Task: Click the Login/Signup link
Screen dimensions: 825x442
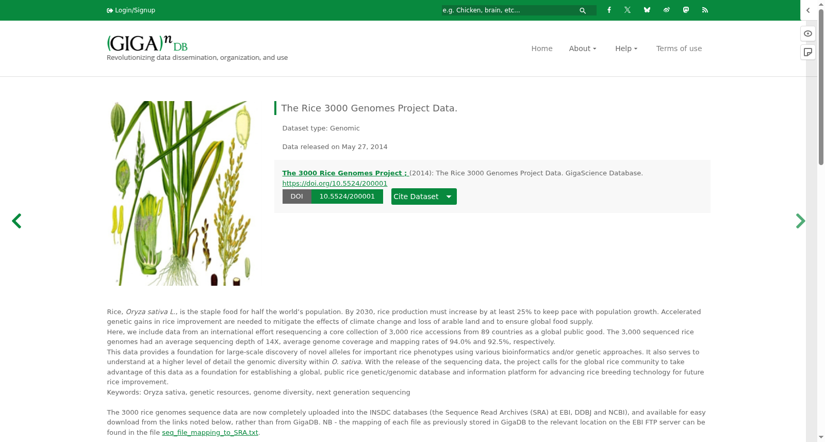Action: pos(131,10)
